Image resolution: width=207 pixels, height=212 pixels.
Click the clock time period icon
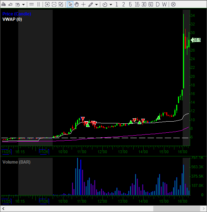coord(105,5)
